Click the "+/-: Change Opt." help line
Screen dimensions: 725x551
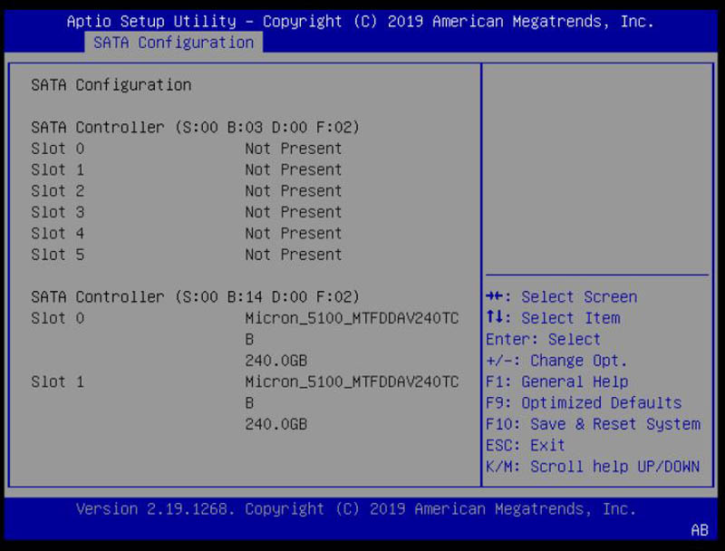[x=556, y=361]
